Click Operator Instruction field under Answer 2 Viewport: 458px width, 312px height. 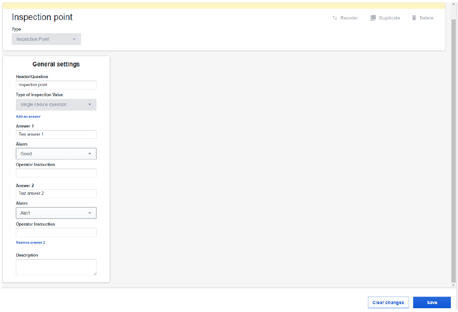click(56, 232)
